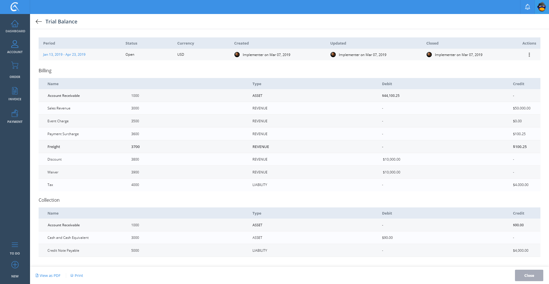Click the app logo in top-left corner
Image resolution: width=549 pixels, height=284 pixels.
(x=15, y=7)
